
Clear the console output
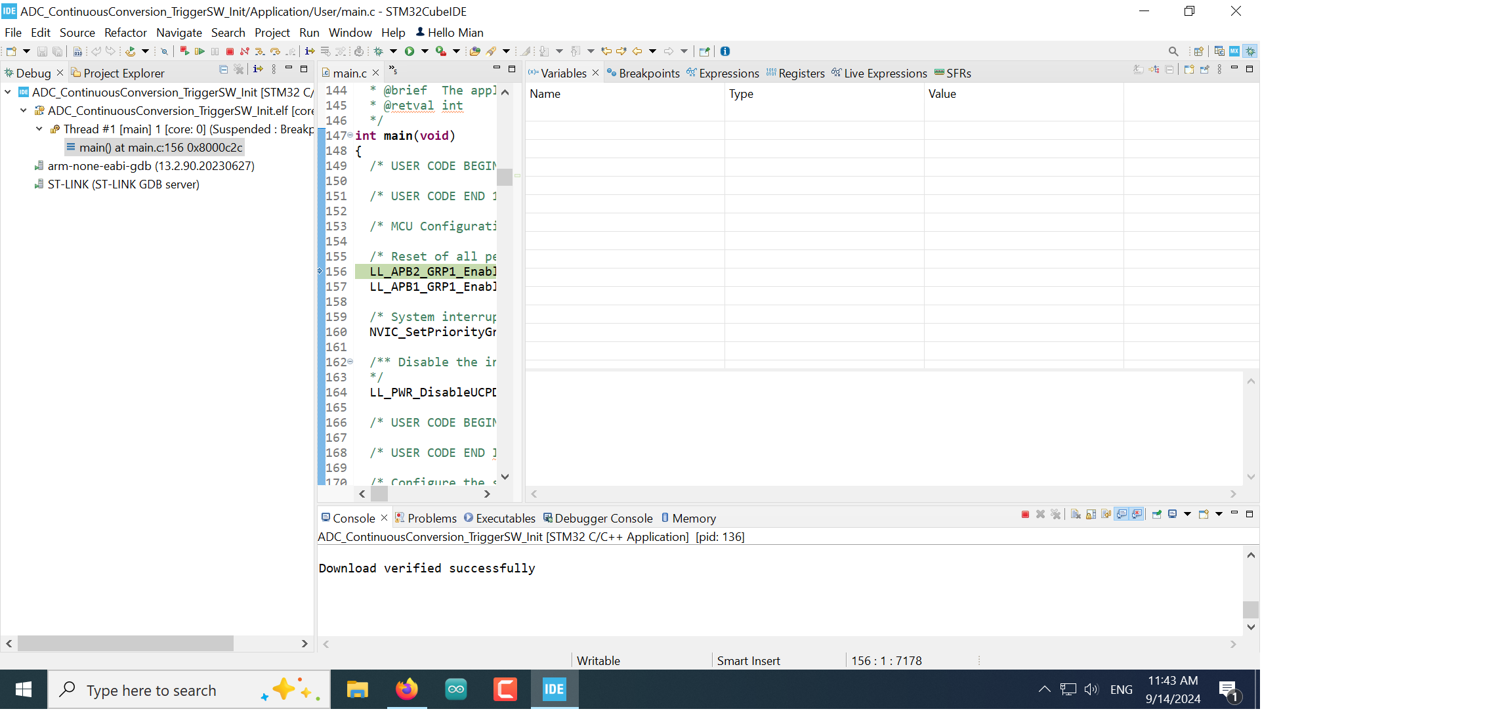click(x=1076, y=514)
